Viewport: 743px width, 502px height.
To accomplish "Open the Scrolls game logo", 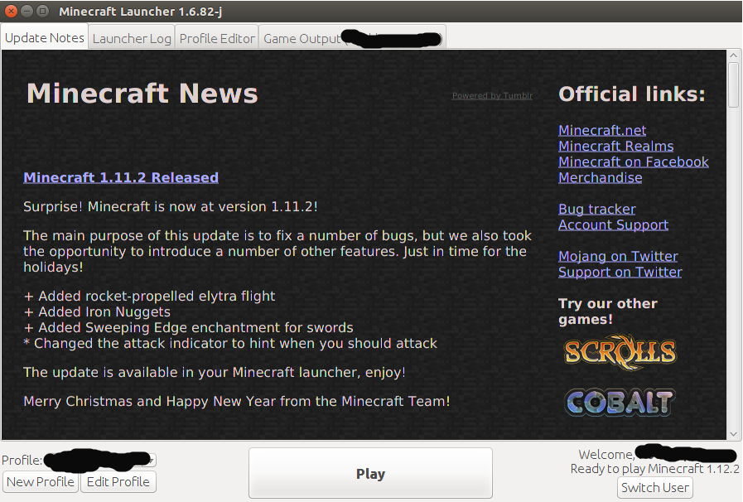I will (620, 352).
